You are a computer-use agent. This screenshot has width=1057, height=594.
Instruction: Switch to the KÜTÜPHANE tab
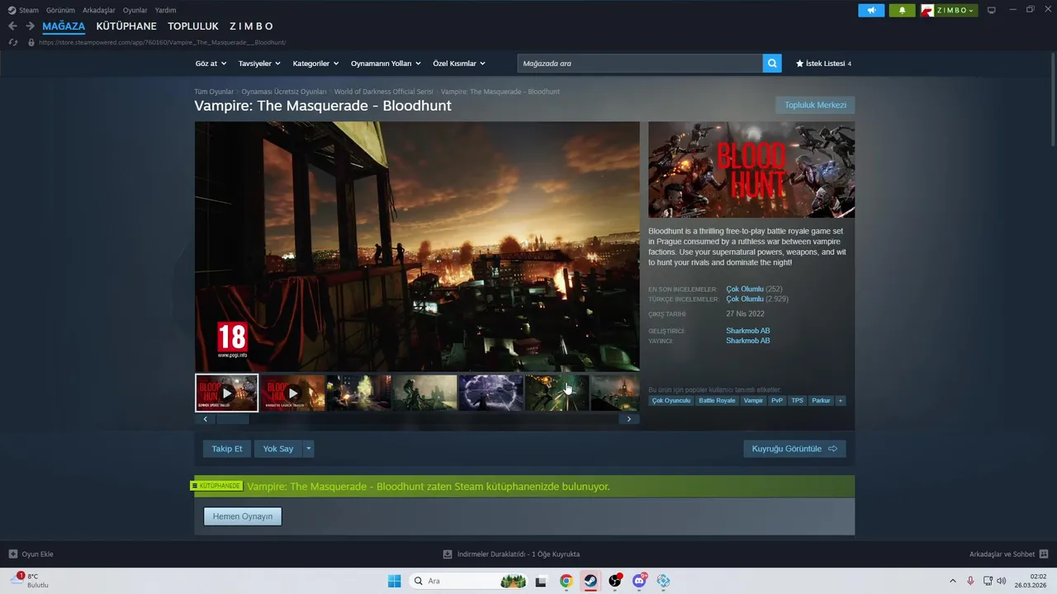tap(126, 26)
